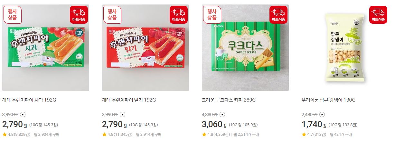Click the strawberry French Pie product image

tap(146, 48)
